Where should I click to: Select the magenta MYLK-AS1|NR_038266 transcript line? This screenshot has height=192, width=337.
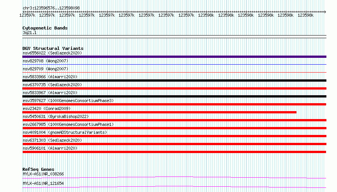pyautogui.click(x=174, y=177)
